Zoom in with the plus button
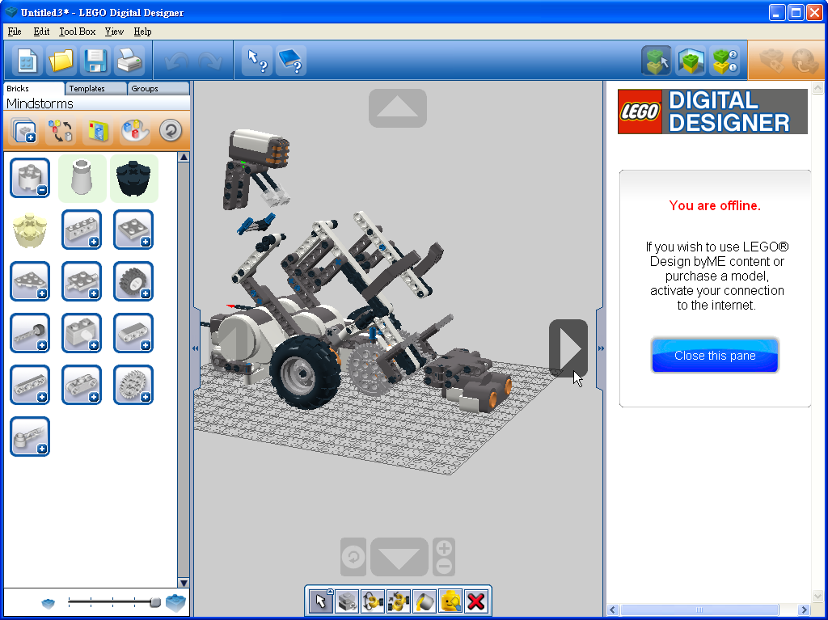The height and width of the screenshot is (620, 828). (x=444, y=547)
